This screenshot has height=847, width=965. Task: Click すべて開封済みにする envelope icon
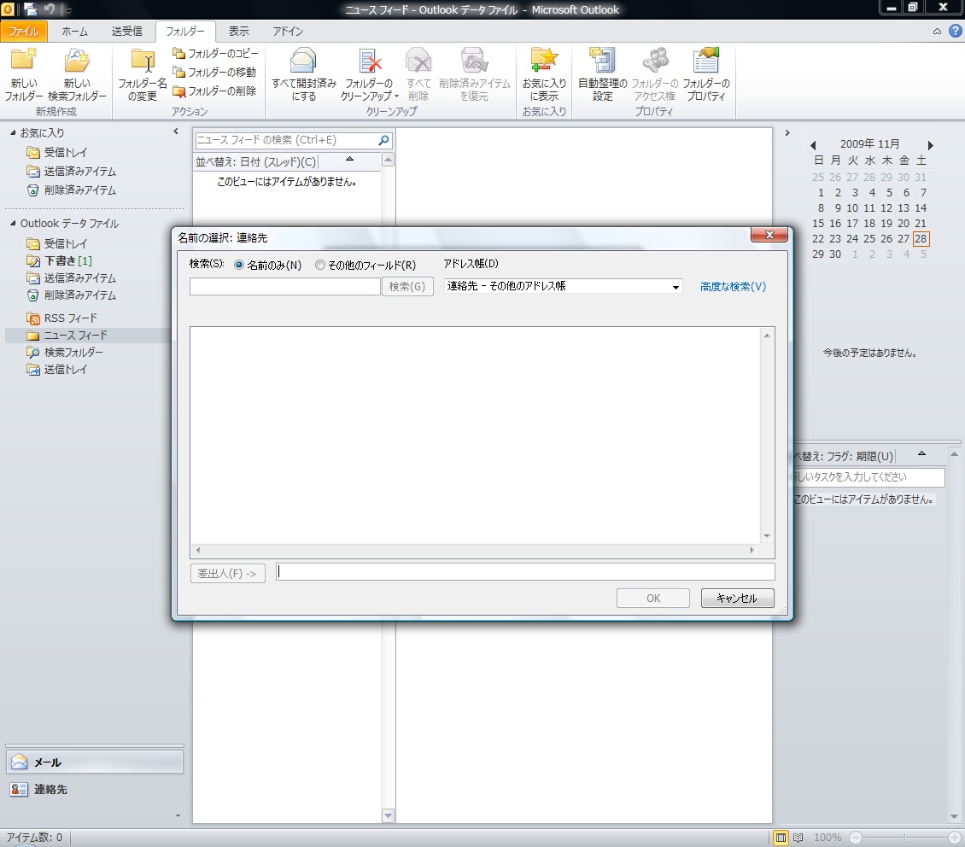pyautogui.click(x=303, y=61)
